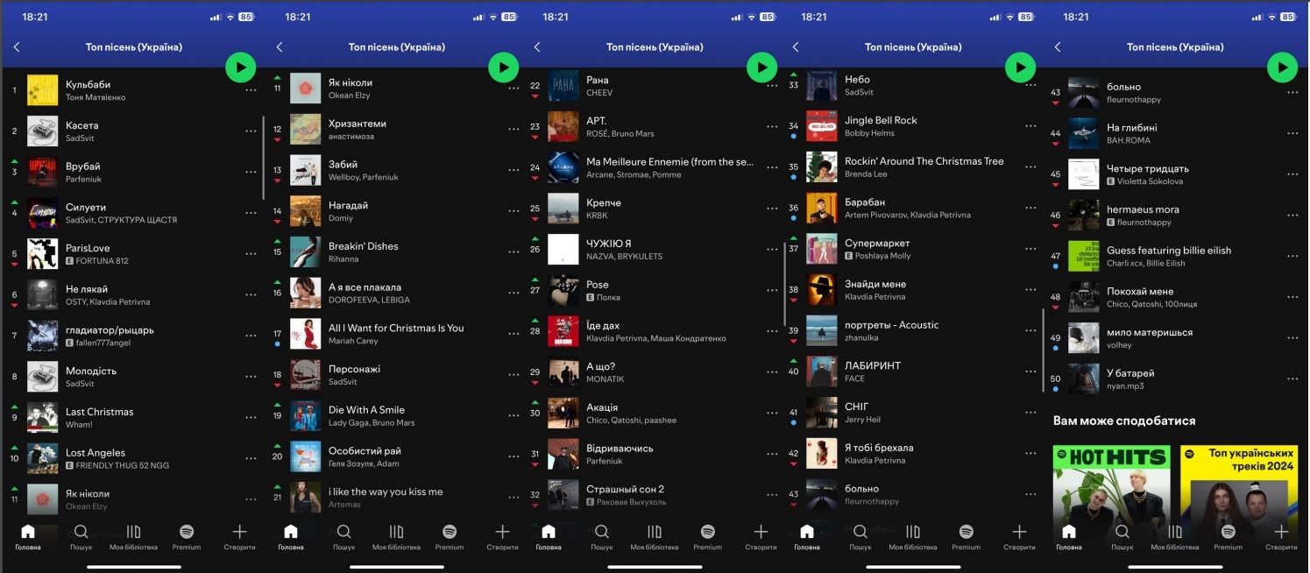Show options for Pose by Полка
Screen dimensions: 1310x573
pyautogui.click(x=772, y=291)
